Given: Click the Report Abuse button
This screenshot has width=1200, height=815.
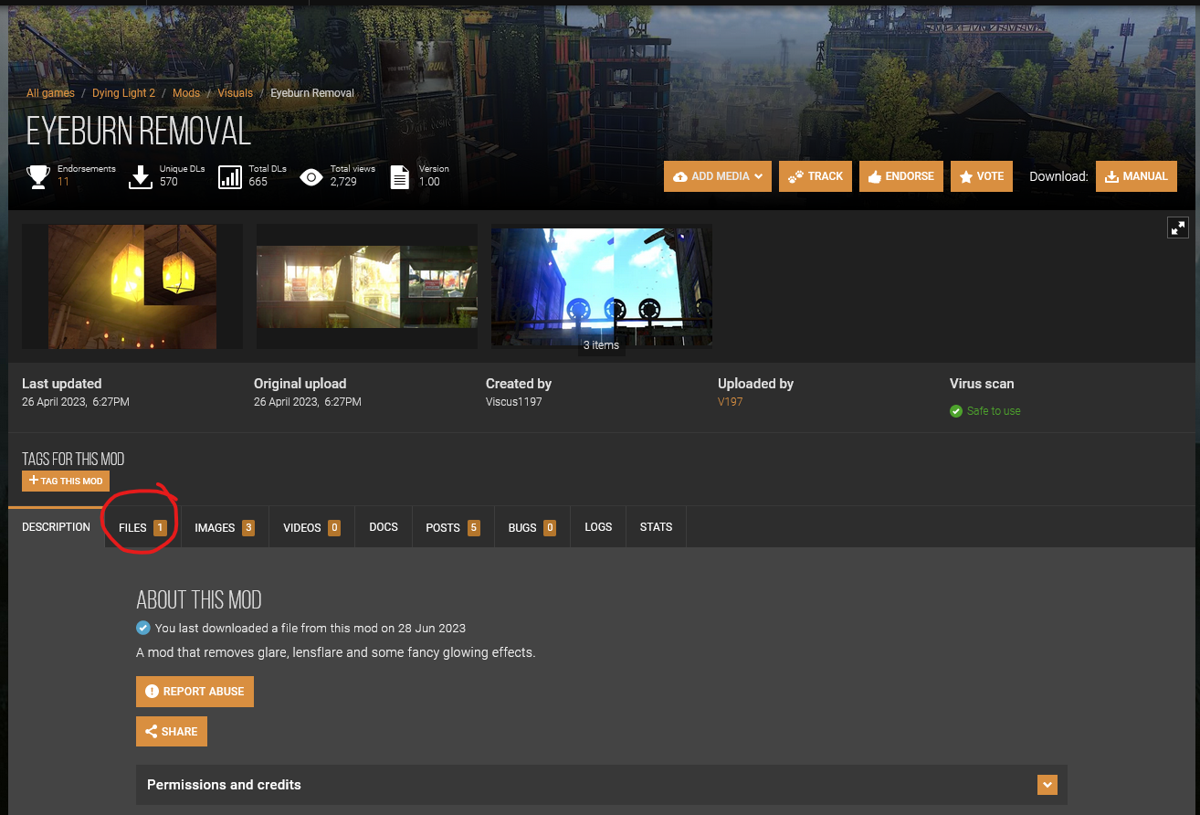Looking at the screenshot, I should [x=195, y=692].
